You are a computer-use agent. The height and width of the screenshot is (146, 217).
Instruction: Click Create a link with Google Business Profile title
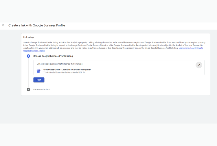coord(37,25)
